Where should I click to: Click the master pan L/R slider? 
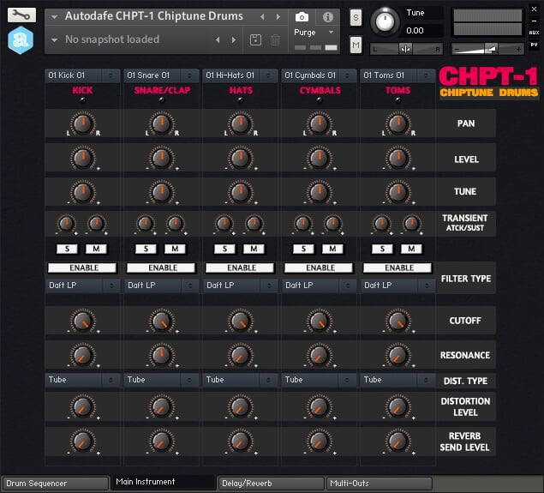click(x=407, y=50)
